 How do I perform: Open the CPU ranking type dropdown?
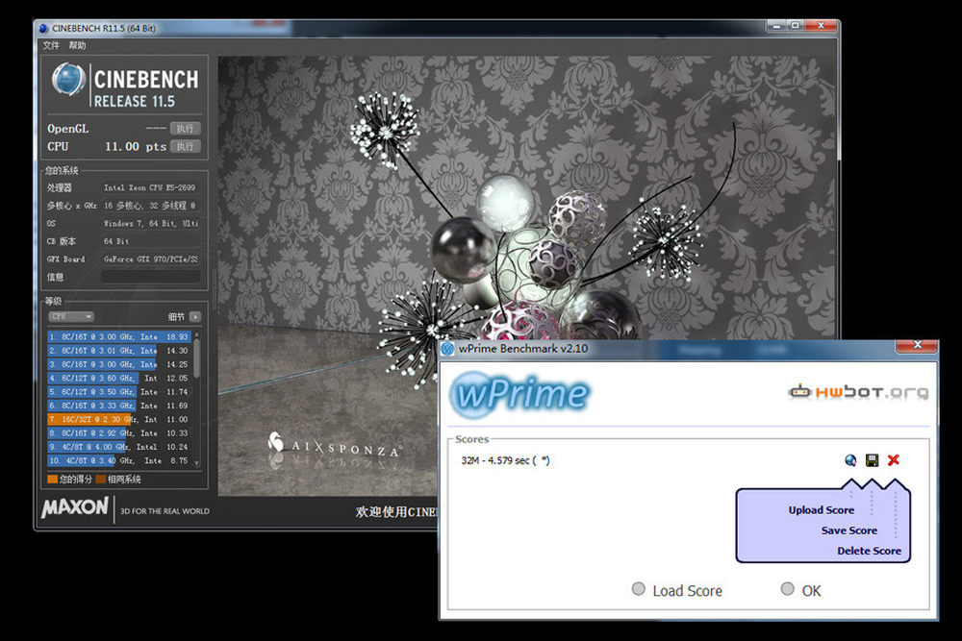(x=71, y=316)
